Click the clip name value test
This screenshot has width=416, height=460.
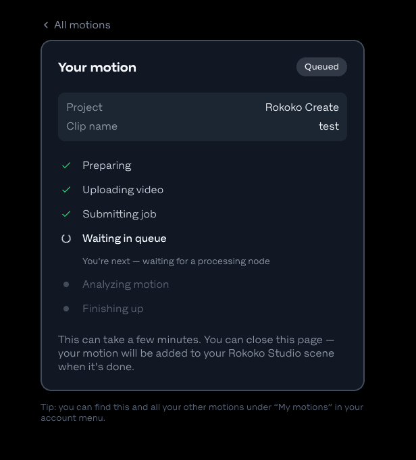[329, 126]
